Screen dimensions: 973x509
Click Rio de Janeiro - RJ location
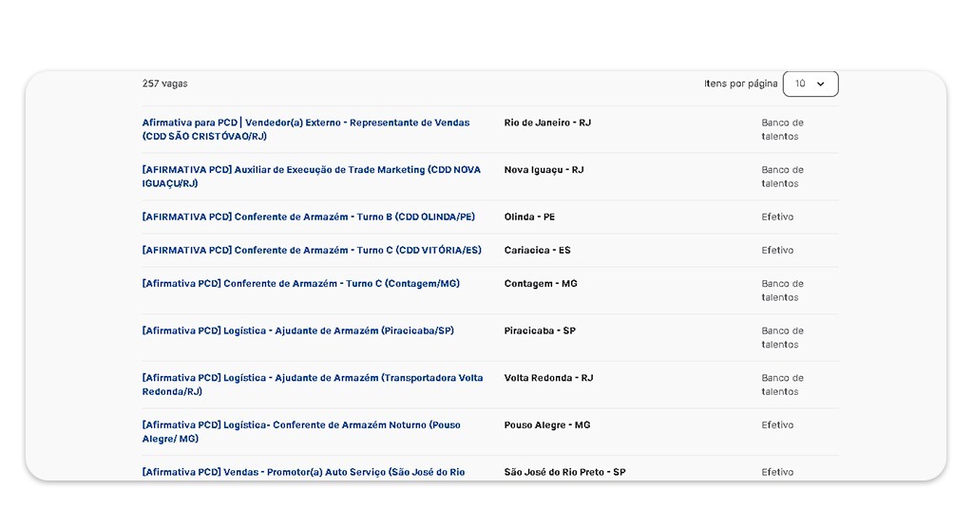[x=547, y=123]
